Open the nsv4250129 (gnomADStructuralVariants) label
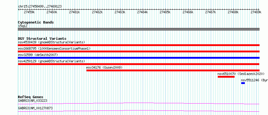 coord(51,61)
